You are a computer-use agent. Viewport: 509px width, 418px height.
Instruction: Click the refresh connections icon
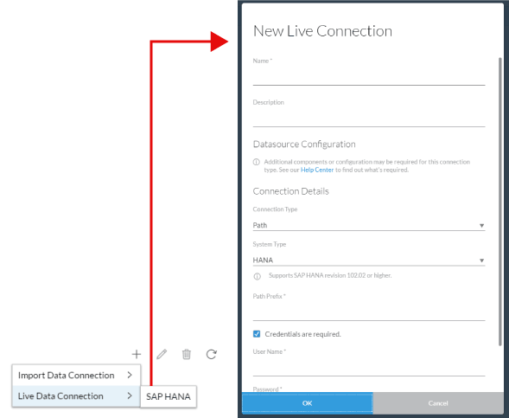coord(212,354)
